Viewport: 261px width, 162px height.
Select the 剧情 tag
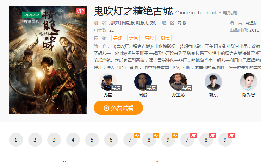(165, 38)
